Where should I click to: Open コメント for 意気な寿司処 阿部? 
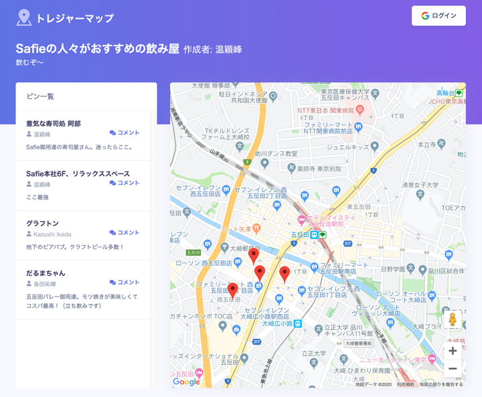(x=125, y=133)
